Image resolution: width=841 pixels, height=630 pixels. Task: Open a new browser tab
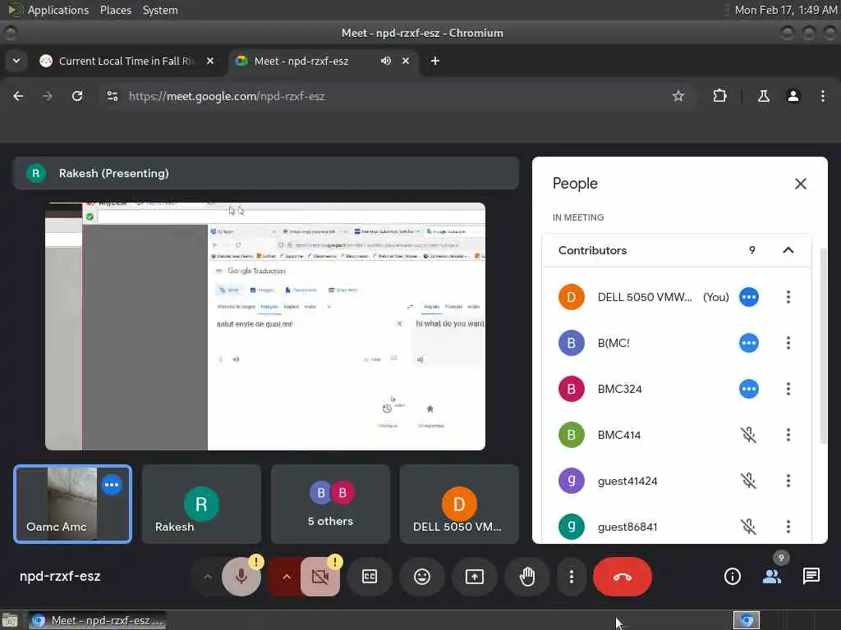coord(435,61)
